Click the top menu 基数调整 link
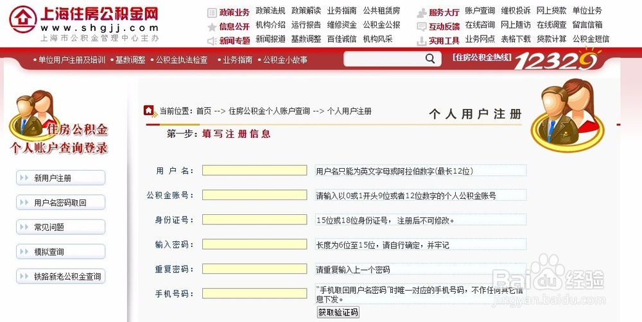 click(x=306, y=39)
